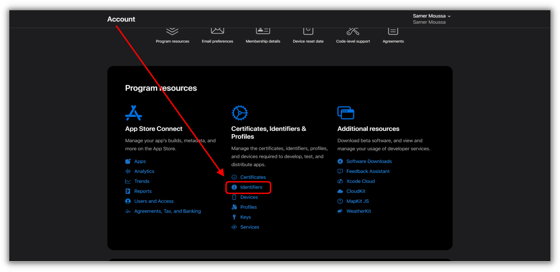This screenshot has height=272, width=560.
Task: Click the cloud icon beside CloudKit
Action: [340, 191]
